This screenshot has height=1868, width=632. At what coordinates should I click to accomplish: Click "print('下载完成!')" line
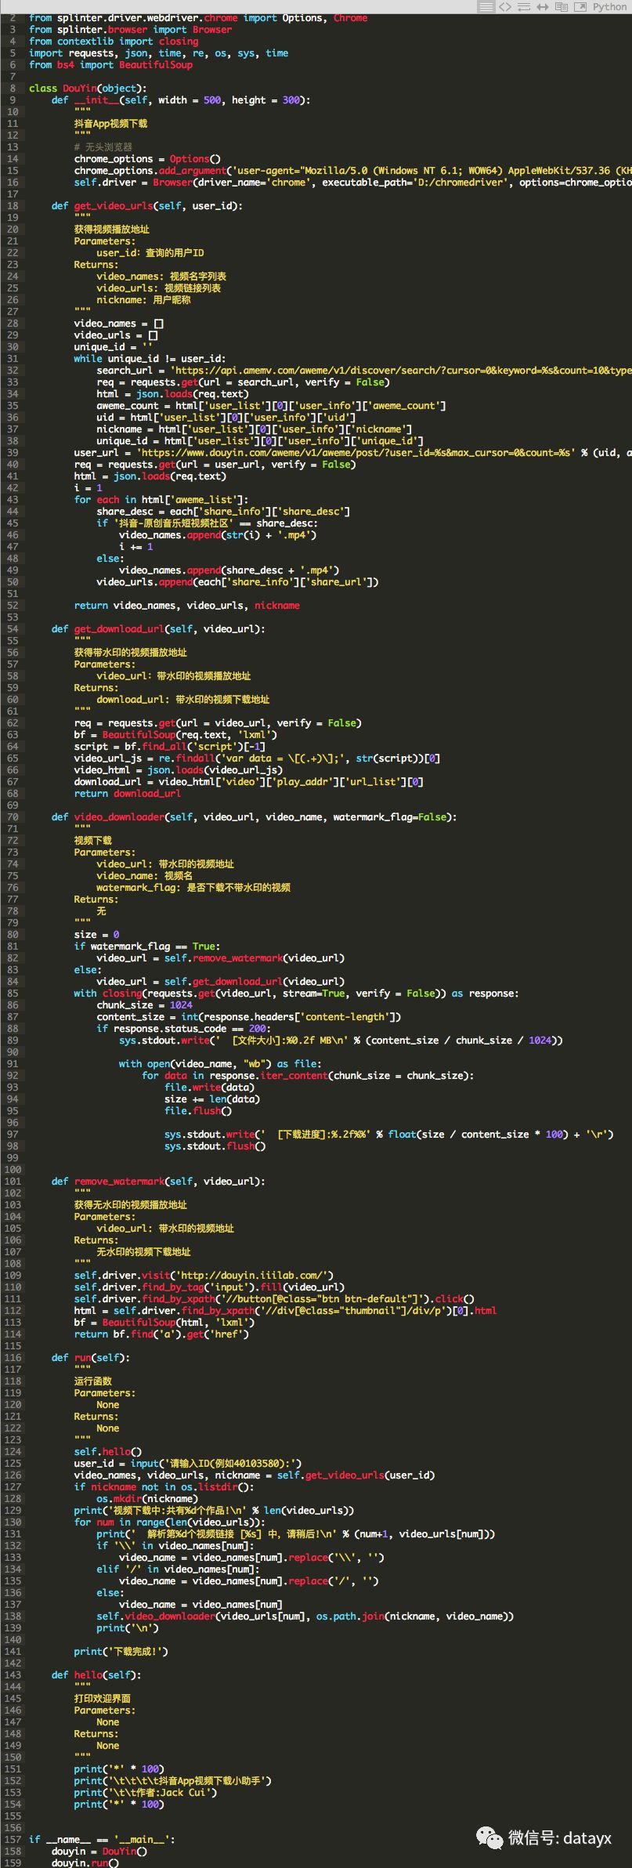[x=121, y=1652]
